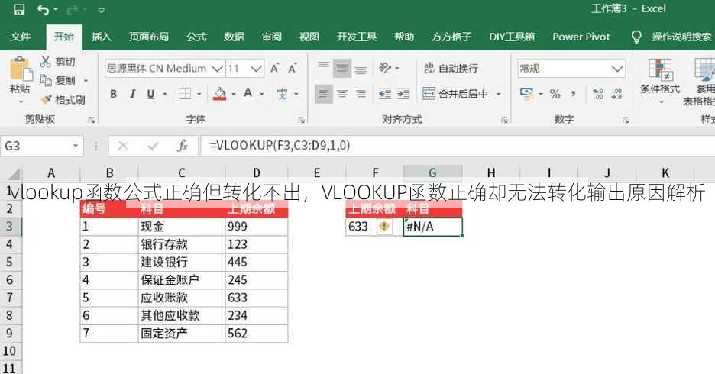Click the Paste clipboard icon
Screen dimensions: 715x374
[x=20, y=69]
